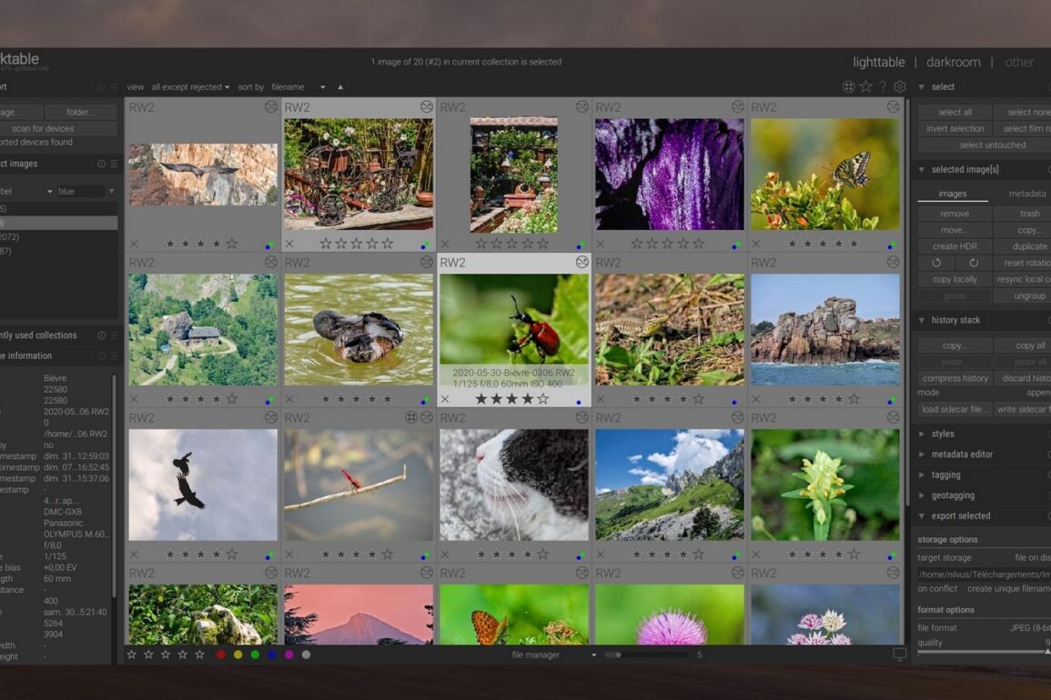Image resolution: width=1051 pixels, height=700 pixels.
Task: Click the settings gear icon in top toolbar
Action: (899, 87)
